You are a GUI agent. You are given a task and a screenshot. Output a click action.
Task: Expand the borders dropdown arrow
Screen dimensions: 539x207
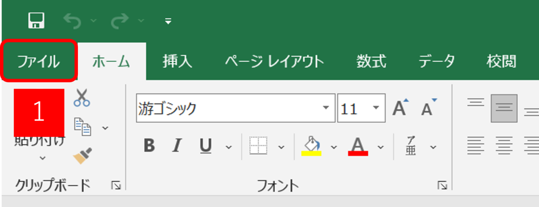click(x=281, y=147)
